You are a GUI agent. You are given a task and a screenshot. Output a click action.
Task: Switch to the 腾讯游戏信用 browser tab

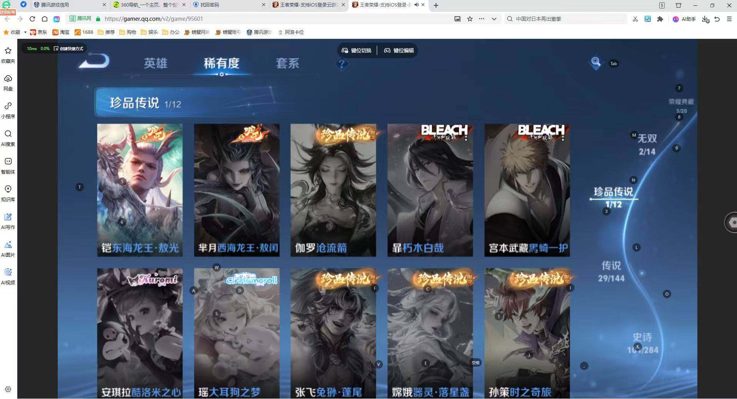(x=69, y=5)
